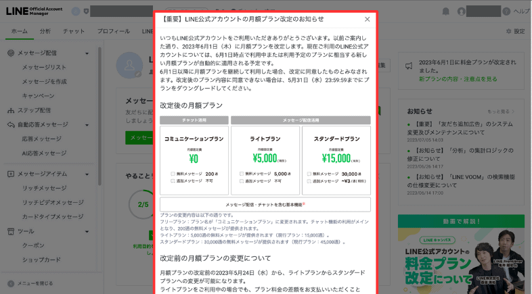Click the コミュニケーションプラン ¥0 plan card
Screen dimensions: 532x294
pos(194,161)
